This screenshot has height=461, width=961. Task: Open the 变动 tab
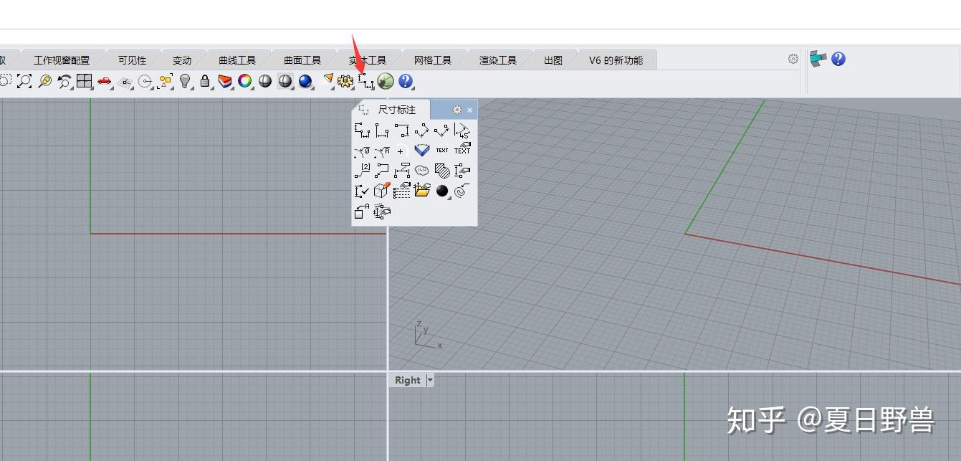(182, 60)
